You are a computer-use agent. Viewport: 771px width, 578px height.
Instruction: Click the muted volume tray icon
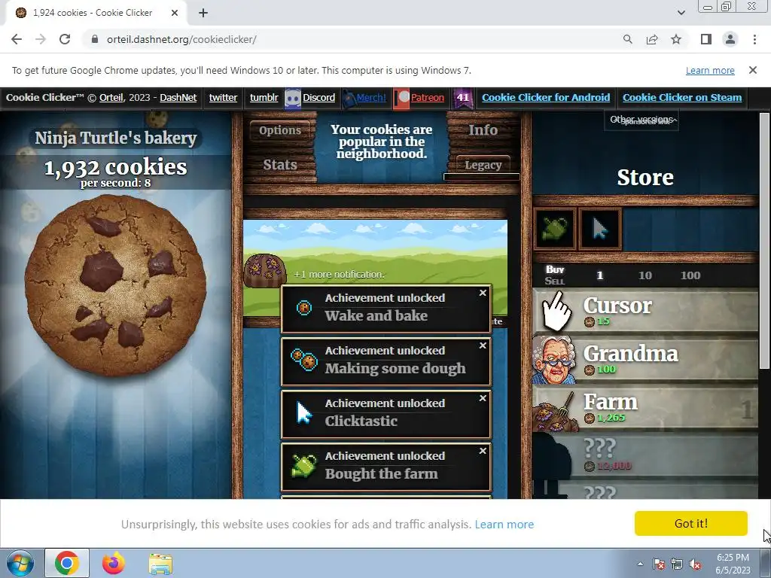695,564
